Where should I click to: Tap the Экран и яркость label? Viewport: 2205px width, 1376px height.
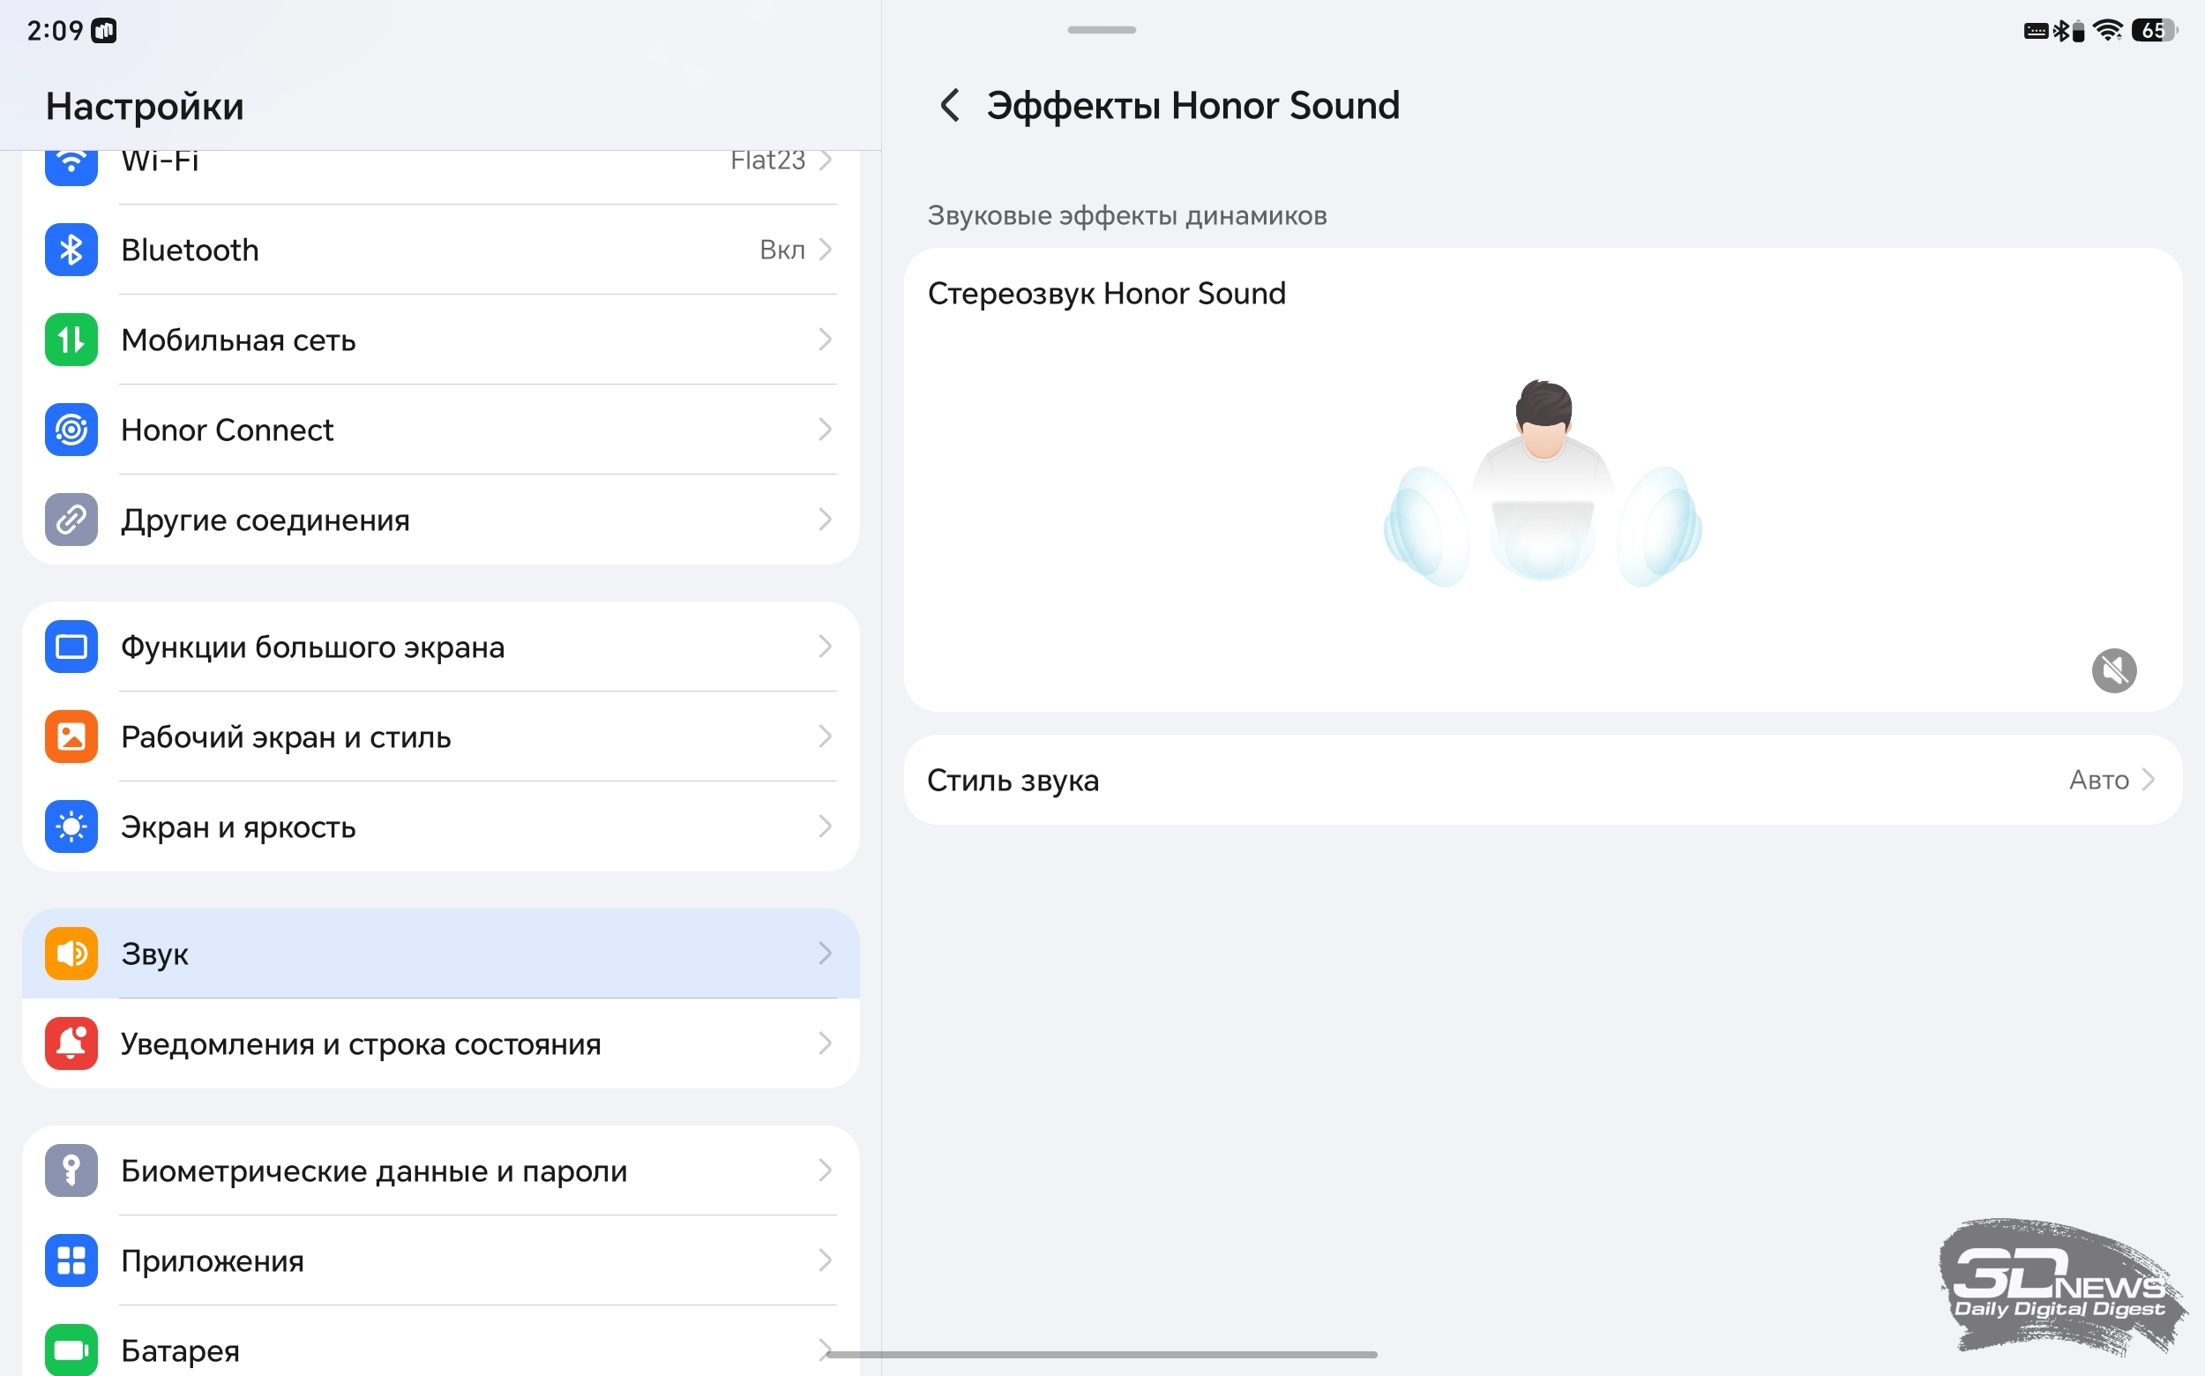(238, 826)
